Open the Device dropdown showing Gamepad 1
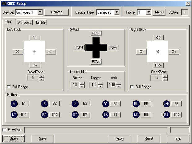Image resolution: width=192 pixels, height=144 pixels. [x=40, y=12]
